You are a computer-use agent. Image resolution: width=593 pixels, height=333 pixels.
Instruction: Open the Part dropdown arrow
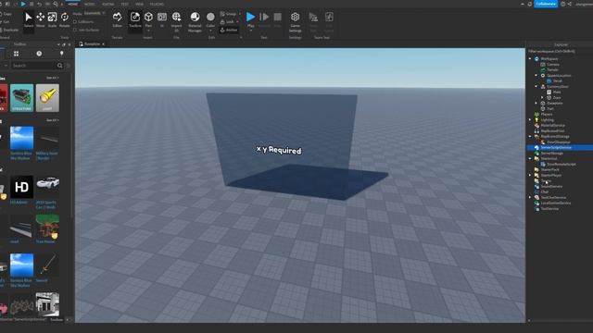coord(148,31)
